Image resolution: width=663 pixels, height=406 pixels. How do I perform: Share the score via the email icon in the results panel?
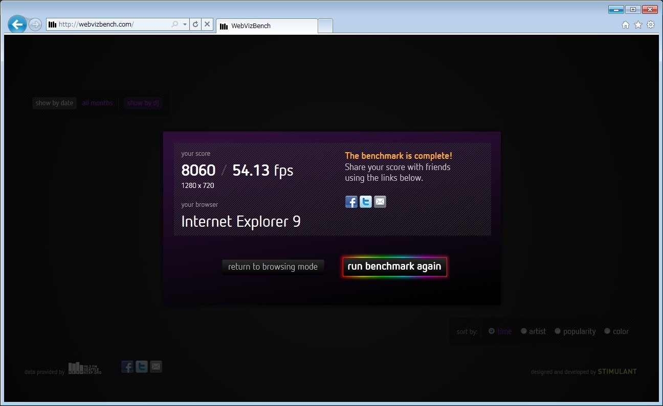tap(380, 202)
